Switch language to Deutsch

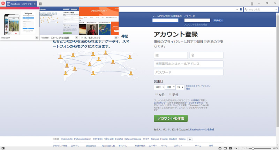tap(173, 139)
